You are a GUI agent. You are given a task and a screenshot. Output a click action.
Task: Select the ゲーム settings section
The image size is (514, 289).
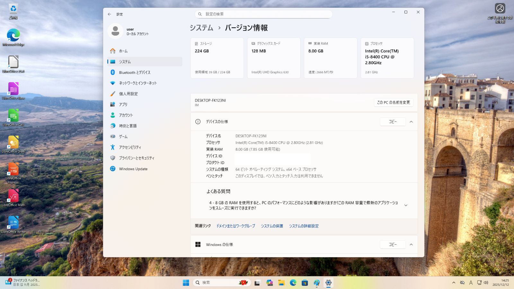(x=123, y=136)
